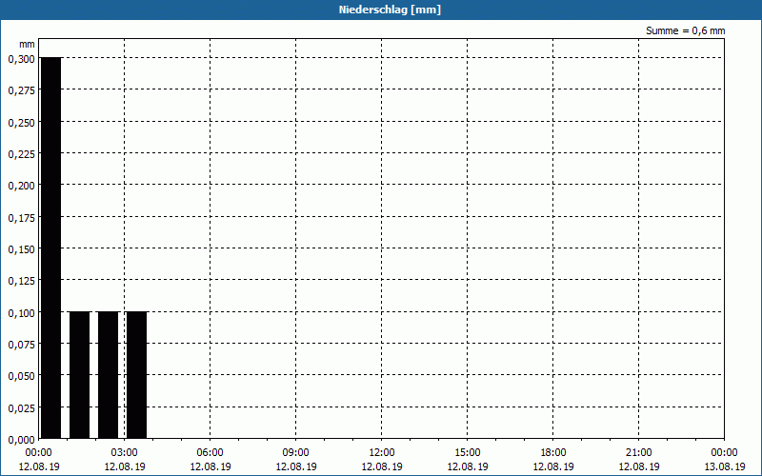The height and width of the screenshot is (476, 762).
Task: Click the 12:00 time axis label
Action: pos(382,452)
